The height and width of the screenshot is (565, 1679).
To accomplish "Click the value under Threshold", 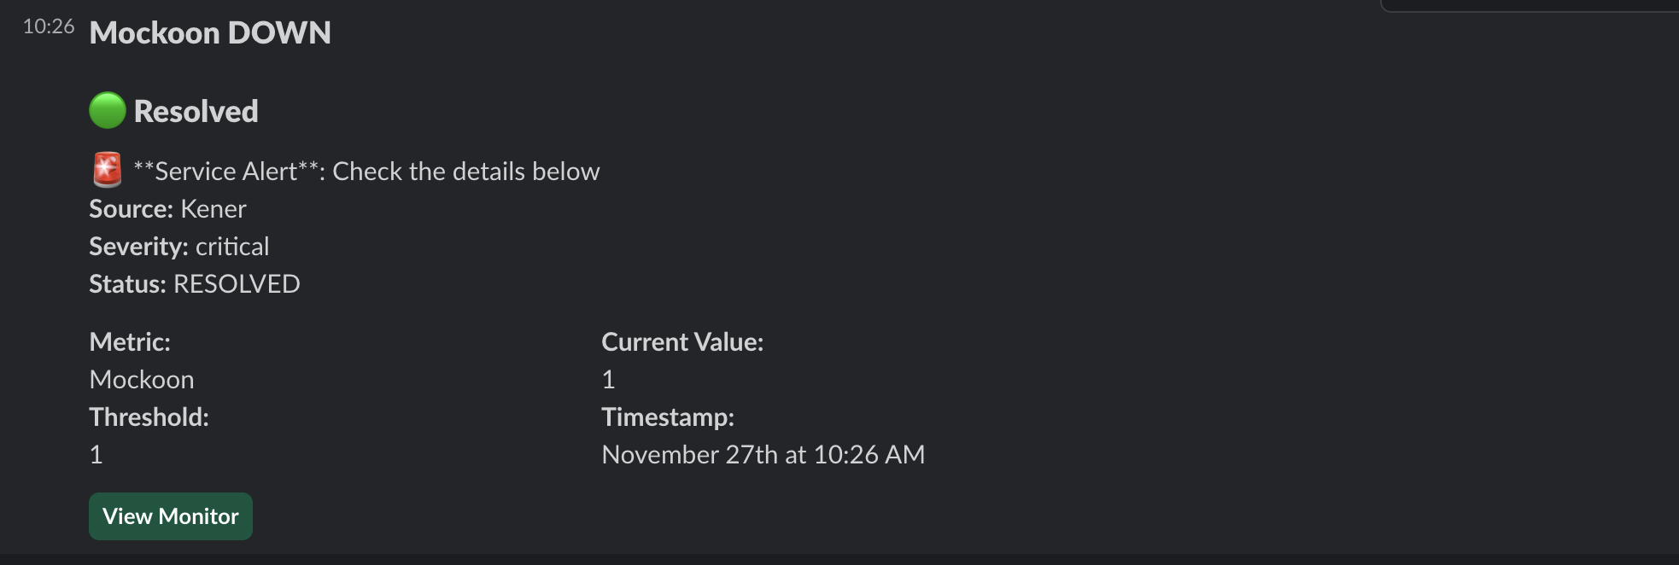I will click(97, 455).
